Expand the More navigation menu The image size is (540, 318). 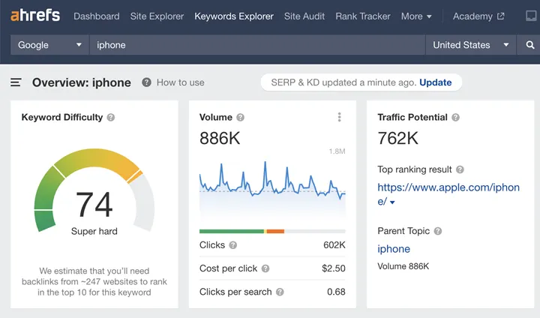tap(416, 16)
